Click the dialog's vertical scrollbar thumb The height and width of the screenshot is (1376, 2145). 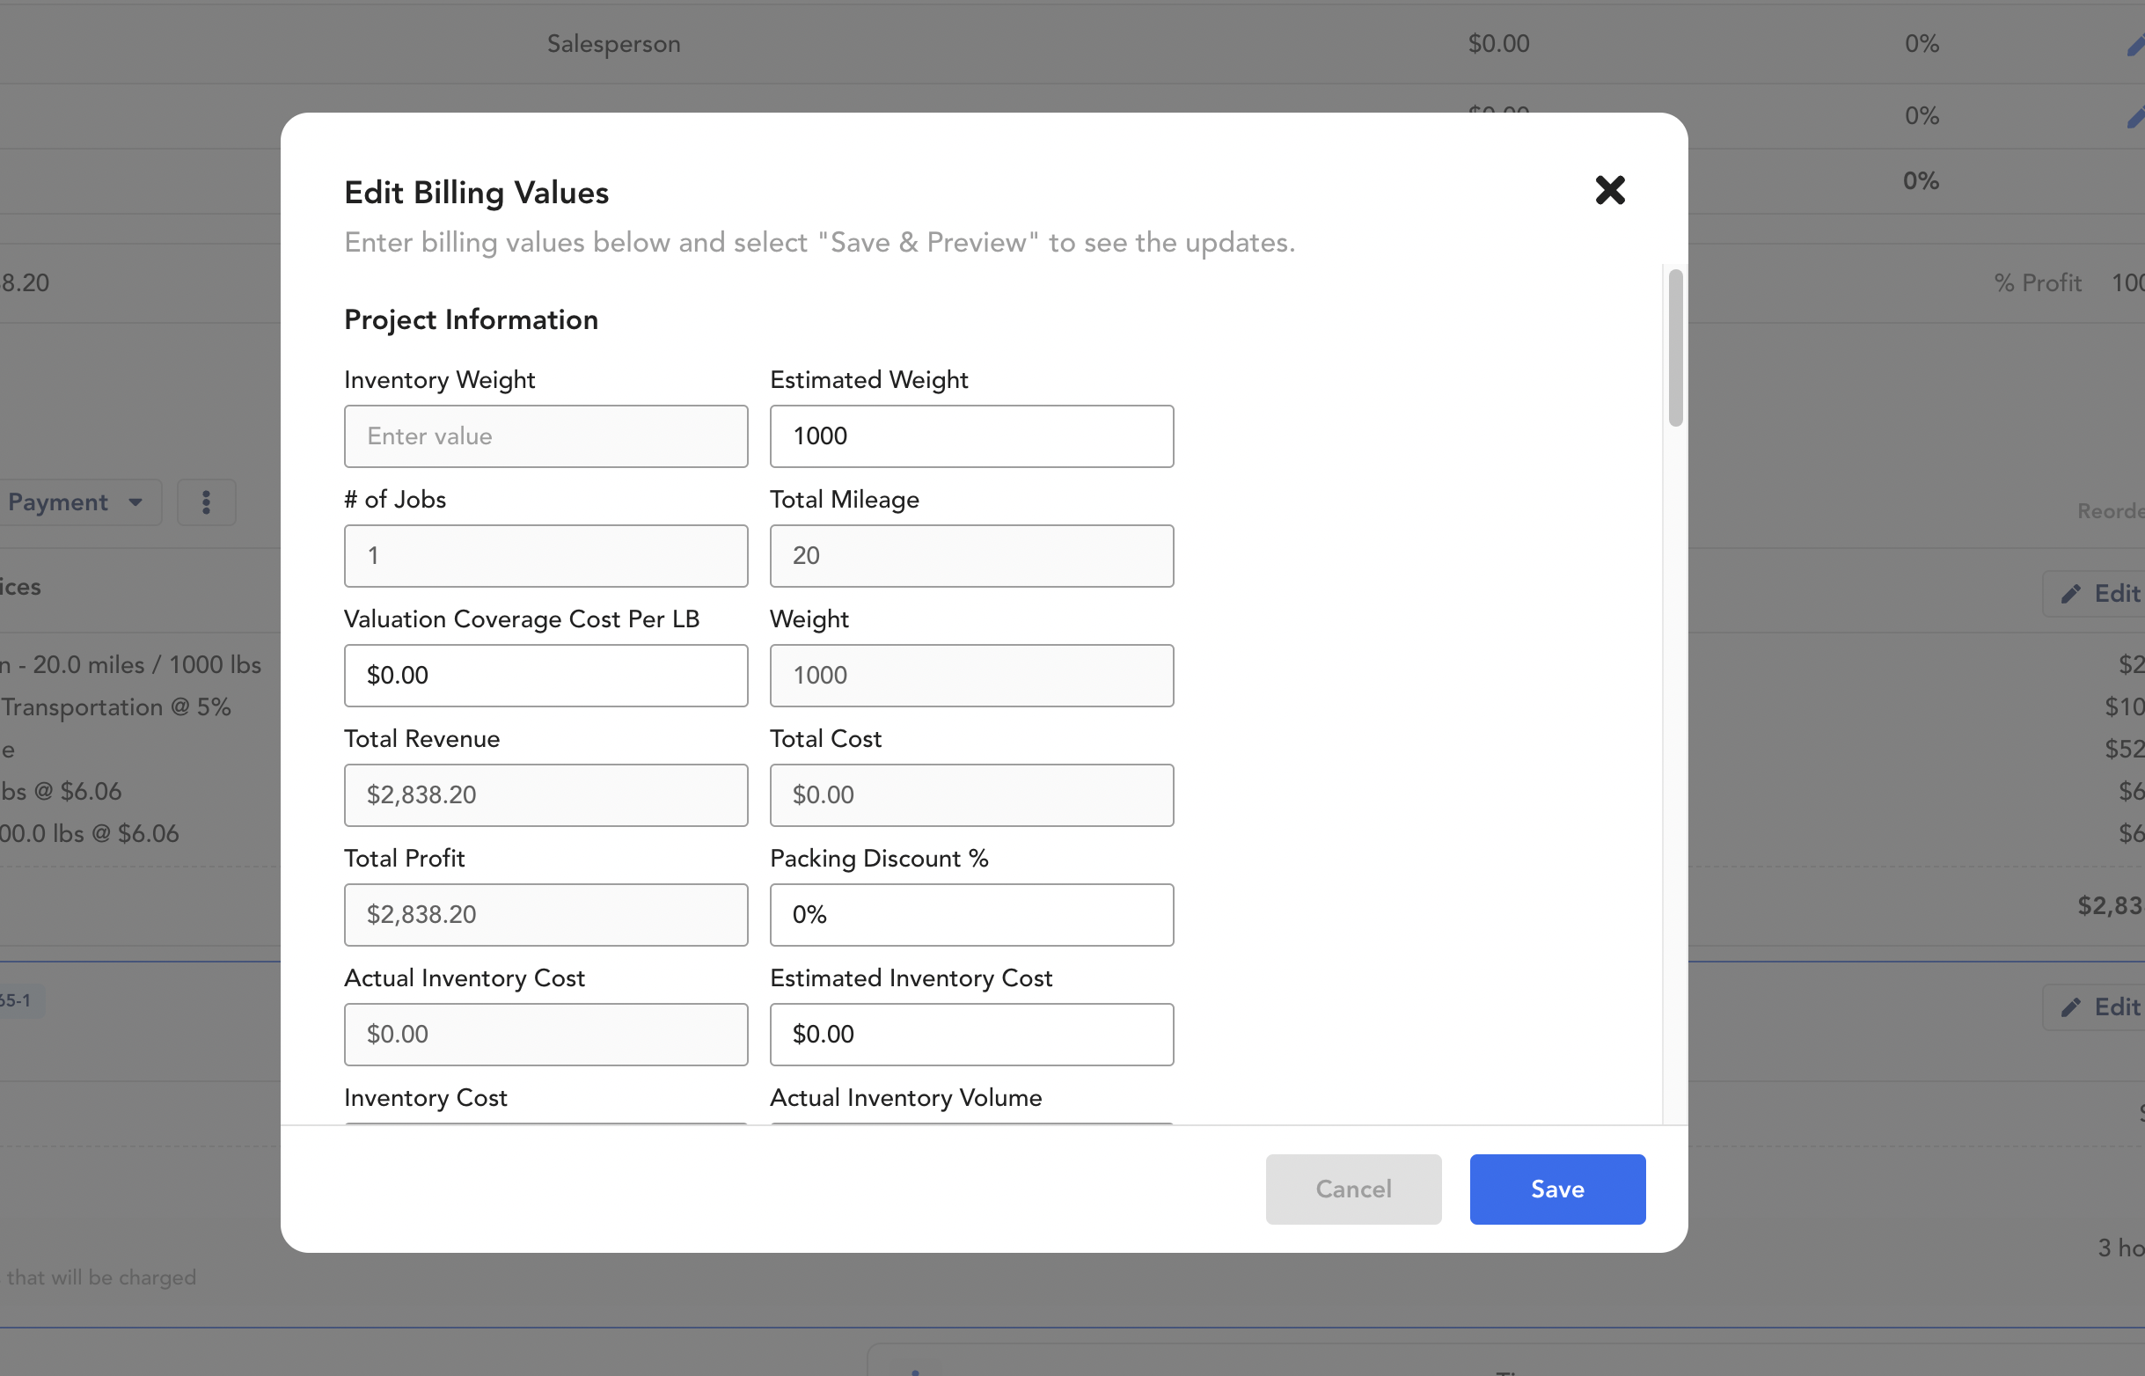click(1675, 348)
